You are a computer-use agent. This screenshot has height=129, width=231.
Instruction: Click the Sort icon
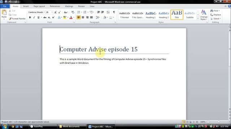[108, 12]
